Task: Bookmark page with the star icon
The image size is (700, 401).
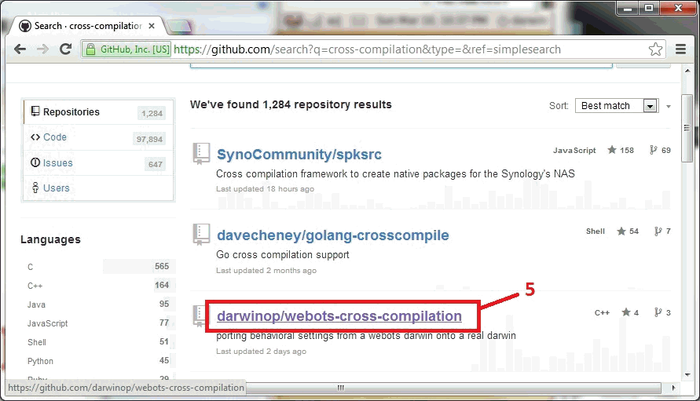Action: [655, 49]
